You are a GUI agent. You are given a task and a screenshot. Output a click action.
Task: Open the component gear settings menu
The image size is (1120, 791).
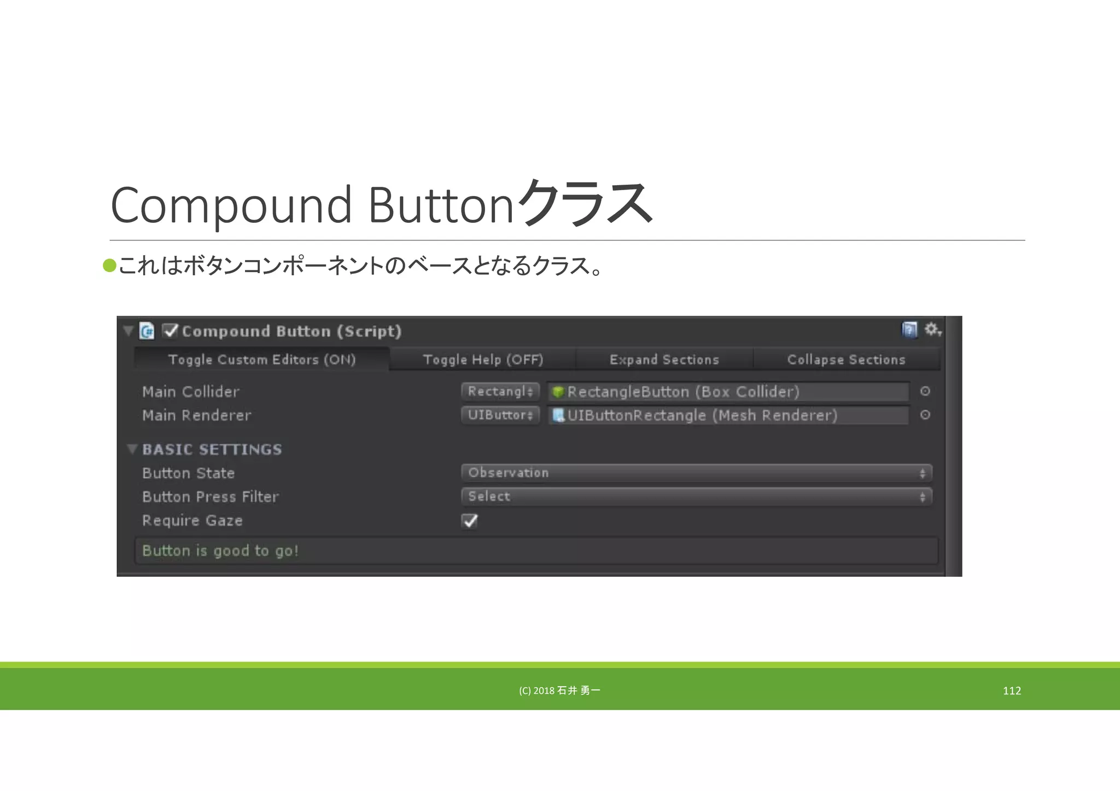[932, 329]
